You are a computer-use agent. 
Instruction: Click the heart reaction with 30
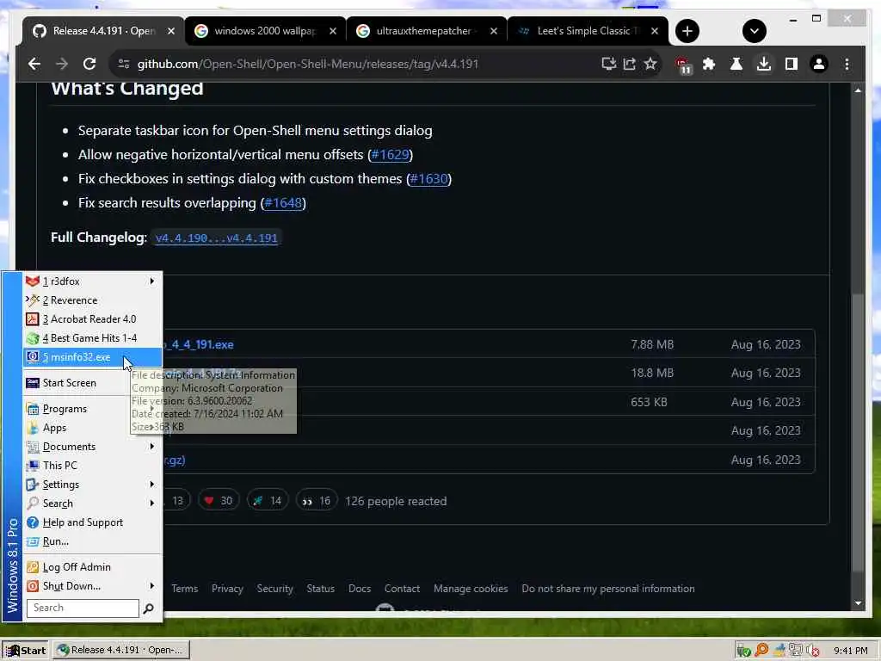[x=218, y=501]
